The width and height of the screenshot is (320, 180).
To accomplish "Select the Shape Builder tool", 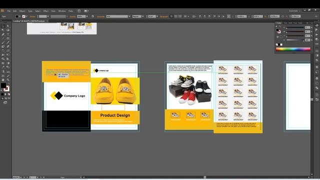I will 3,59.
